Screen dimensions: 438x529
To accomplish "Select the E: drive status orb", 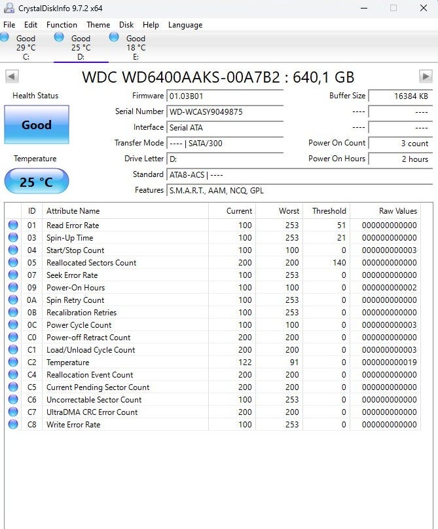I will (114, 37).
